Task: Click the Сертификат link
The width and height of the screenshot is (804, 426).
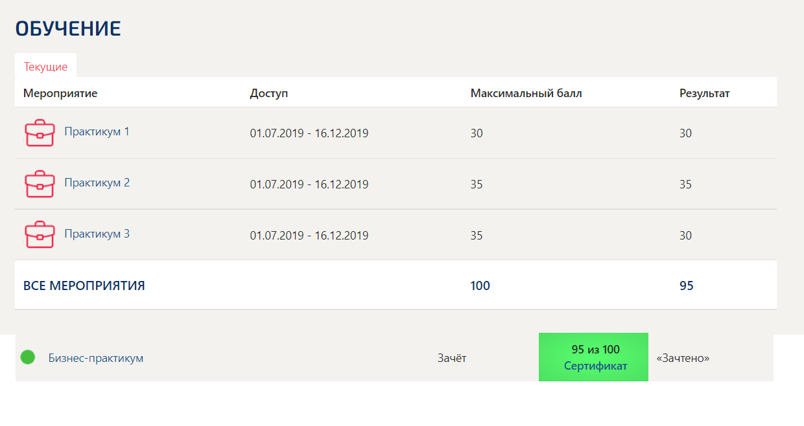Action: coord(595,366)
